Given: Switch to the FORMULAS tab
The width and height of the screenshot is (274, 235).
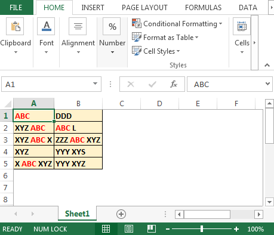Looking at the screenshot, I should click(204, 8).
